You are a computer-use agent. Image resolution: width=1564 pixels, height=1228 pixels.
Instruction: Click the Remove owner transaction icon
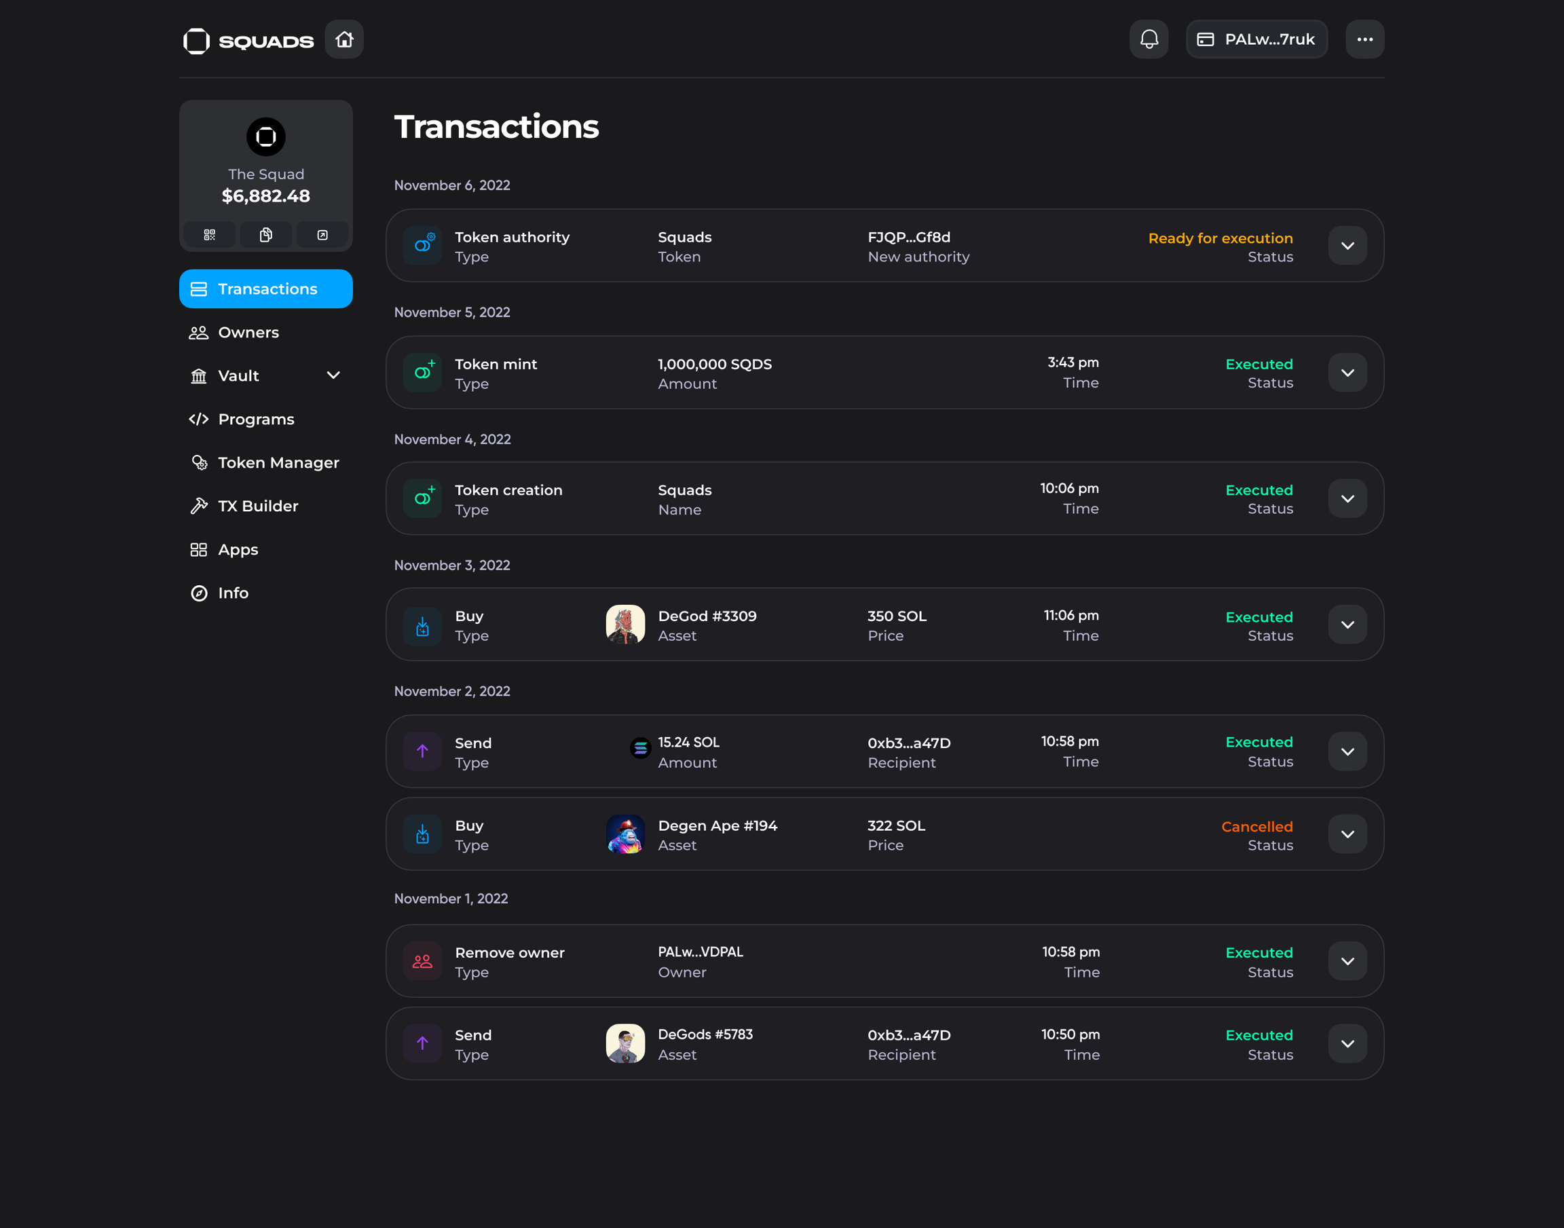[423, 961]
